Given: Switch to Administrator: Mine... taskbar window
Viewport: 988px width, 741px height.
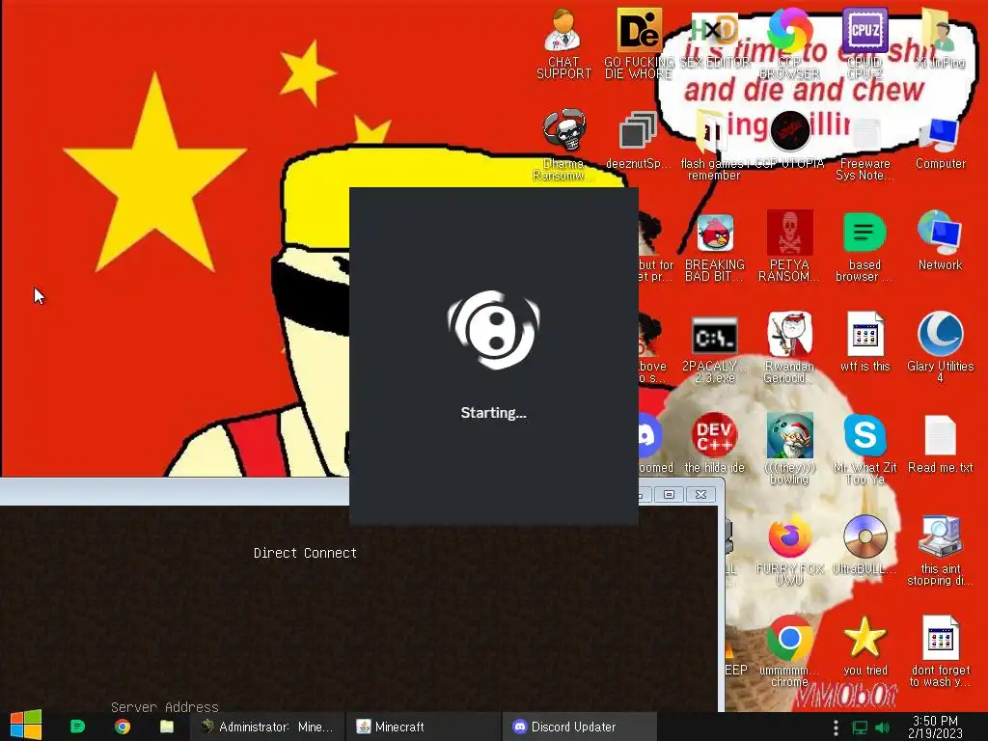Looking at the screenshot, I should 267,727.
